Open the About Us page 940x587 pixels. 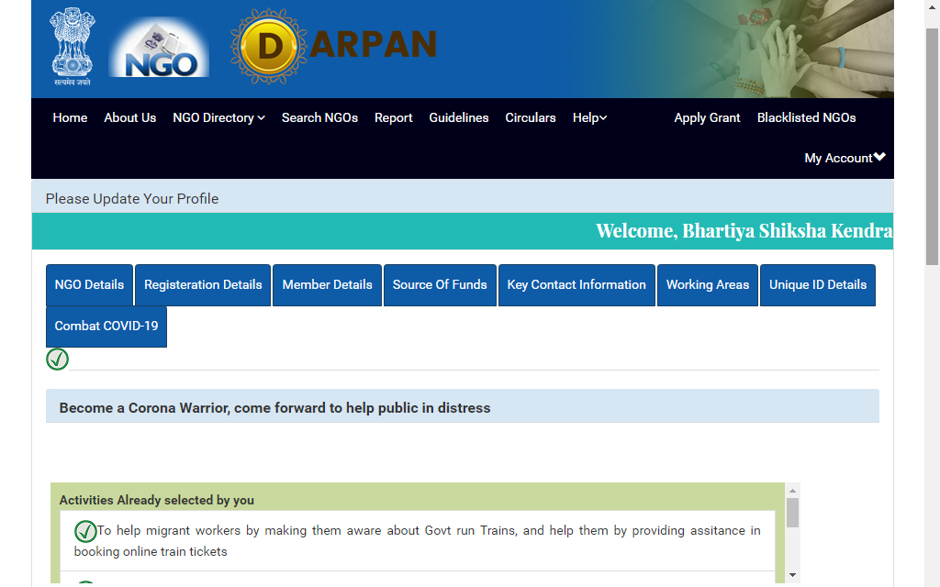tap(129, 117)
